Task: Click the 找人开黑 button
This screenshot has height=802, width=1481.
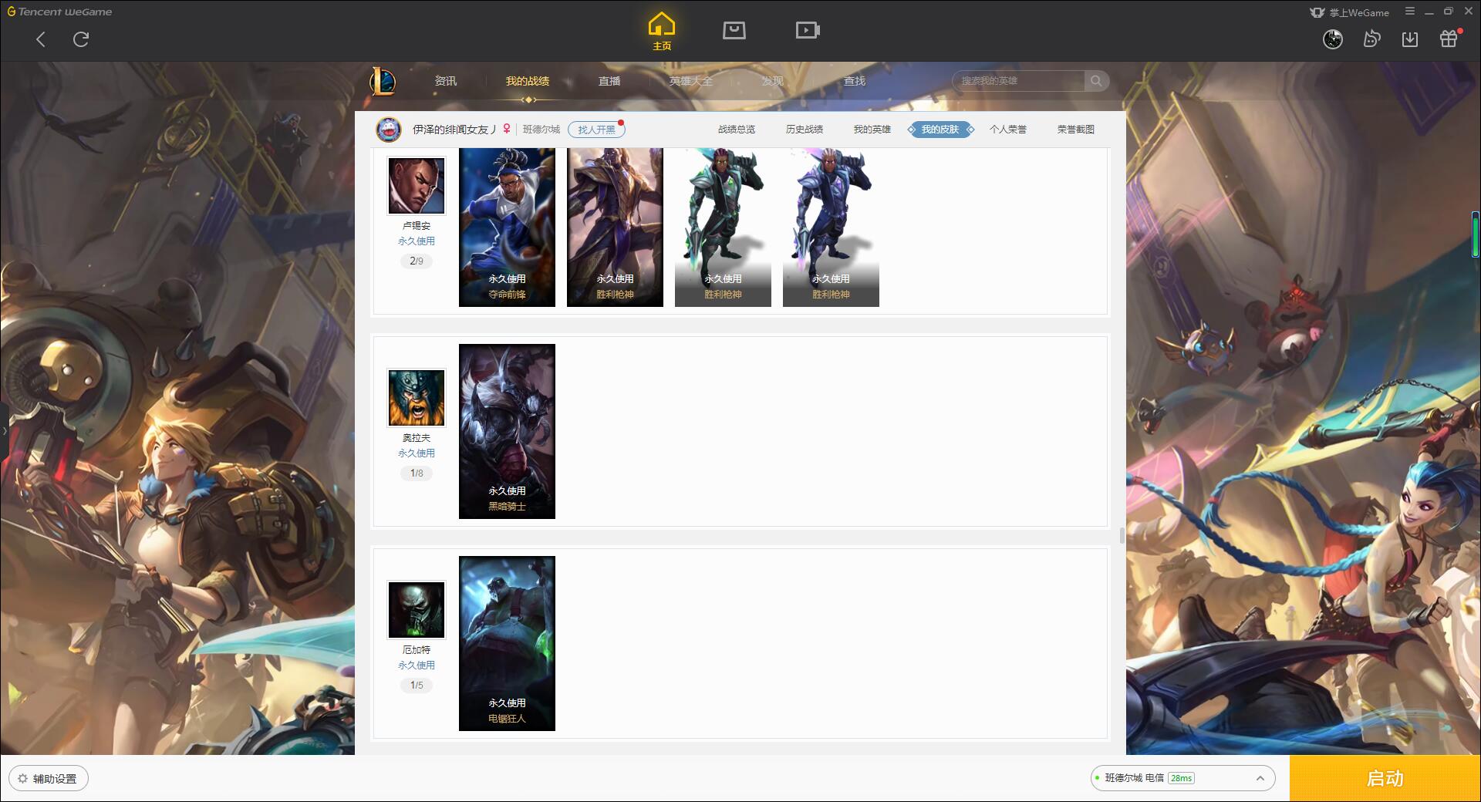Action: [x=596, y=130]
